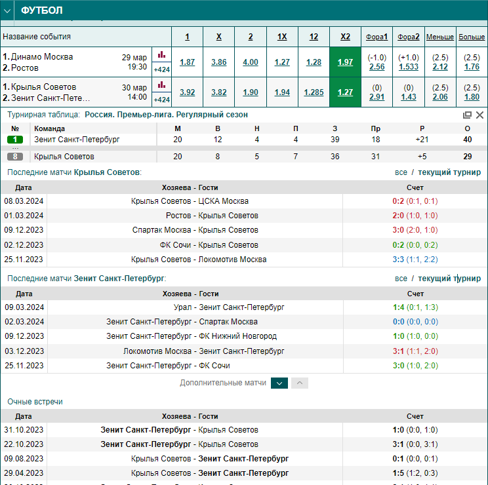Show more additional matches down arrow

click(279, 383)
